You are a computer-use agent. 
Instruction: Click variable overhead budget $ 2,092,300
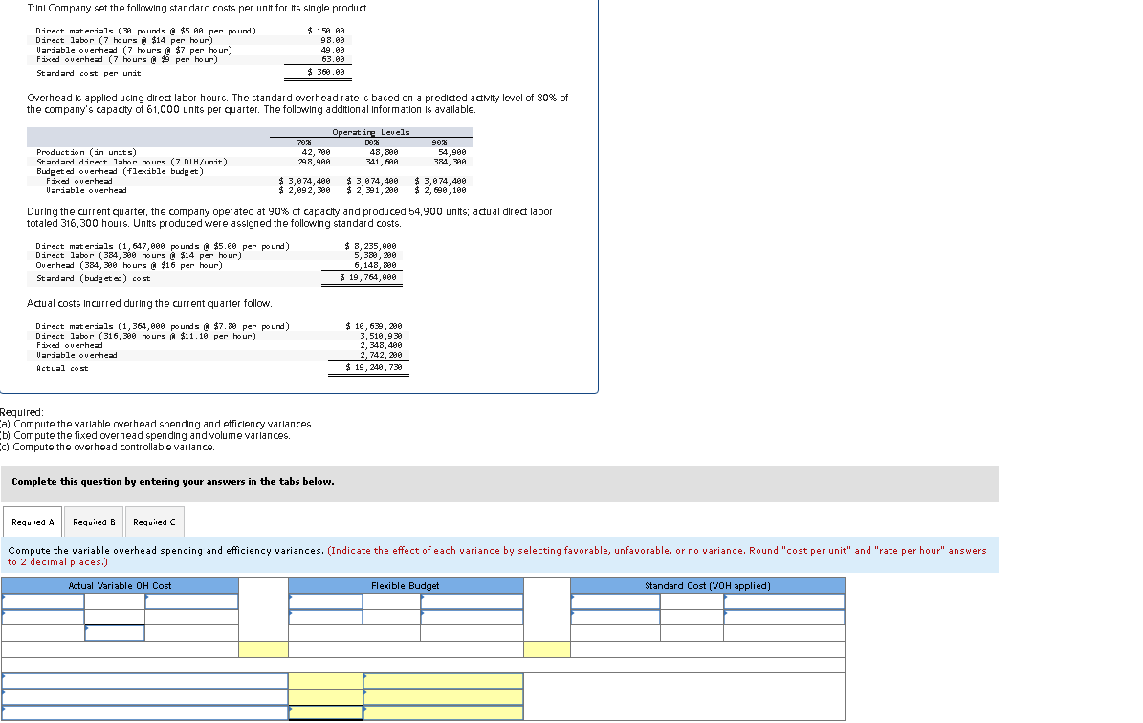305,190
